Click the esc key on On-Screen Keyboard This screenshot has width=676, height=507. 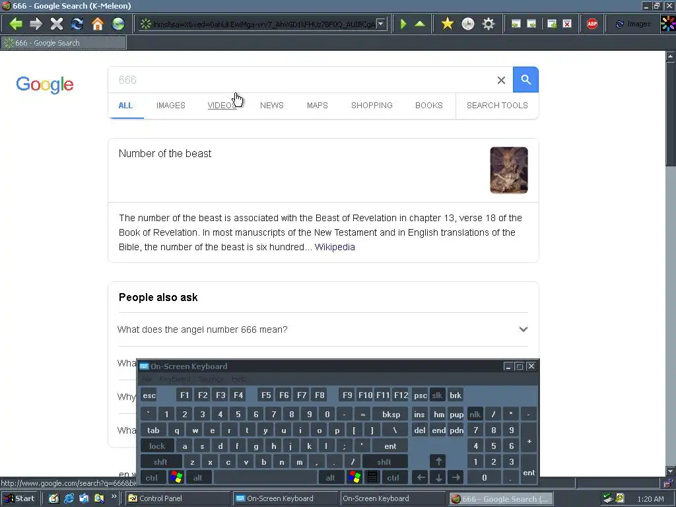(149, 395)
